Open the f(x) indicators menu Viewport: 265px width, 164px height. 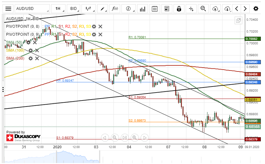coord(115,9)
